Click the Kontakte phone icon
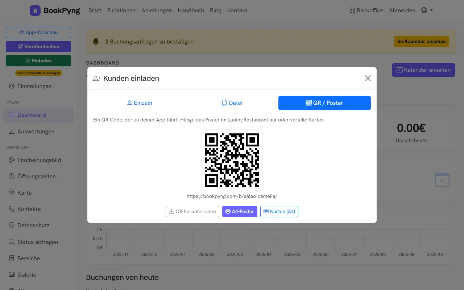Viewport: 464px width, 290px height. [x=11, y=209]
